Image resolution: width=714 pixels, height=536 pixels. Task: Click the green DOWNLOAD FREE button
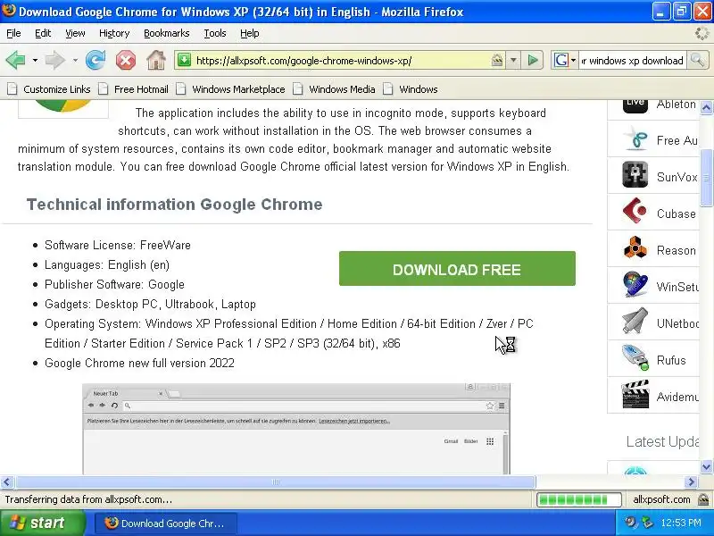457,269
